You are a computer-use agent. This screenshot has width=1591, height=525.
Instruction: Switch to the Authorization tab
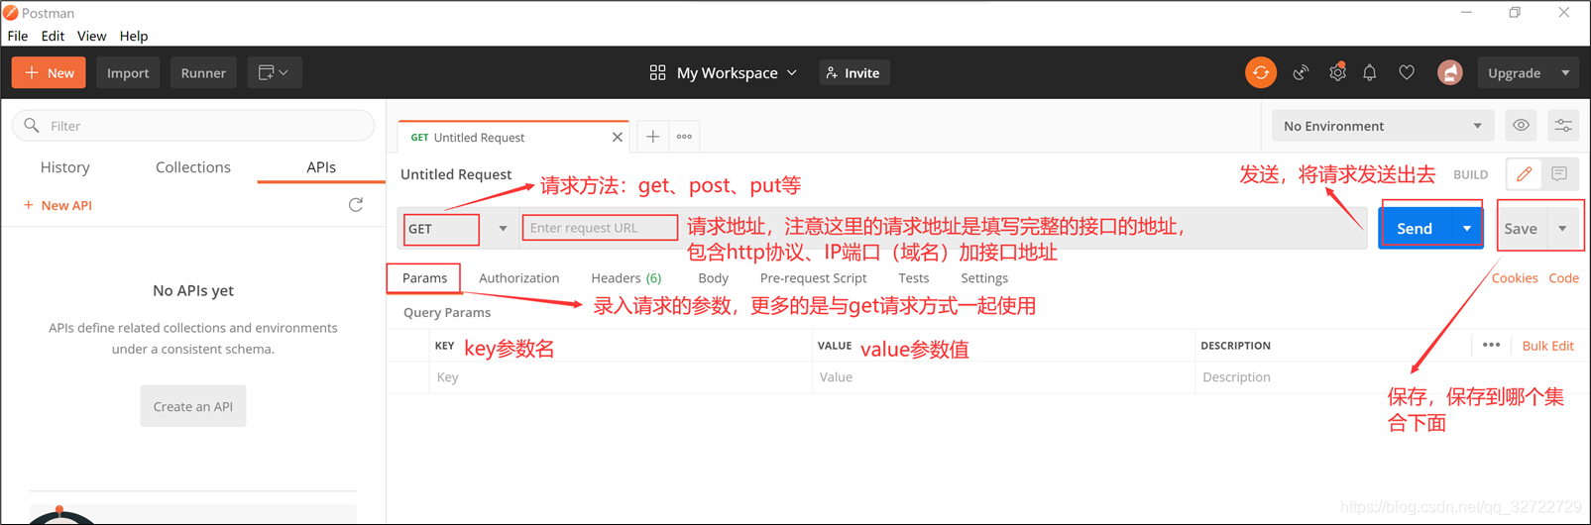coord(519,278)
